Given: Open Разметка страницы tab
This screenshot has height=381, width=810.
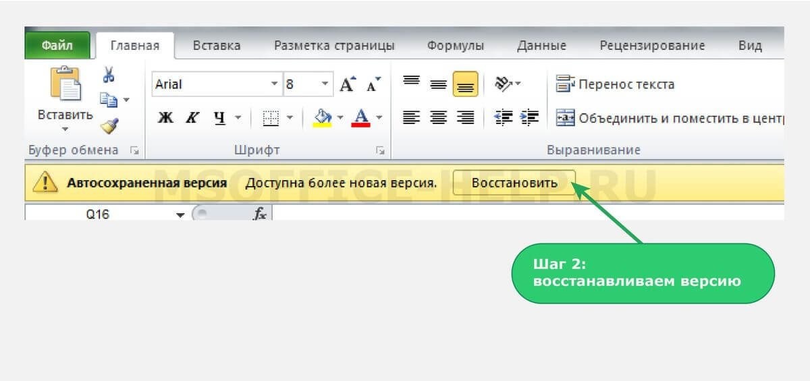Looking at the screenshot, I should click(334, 46).
